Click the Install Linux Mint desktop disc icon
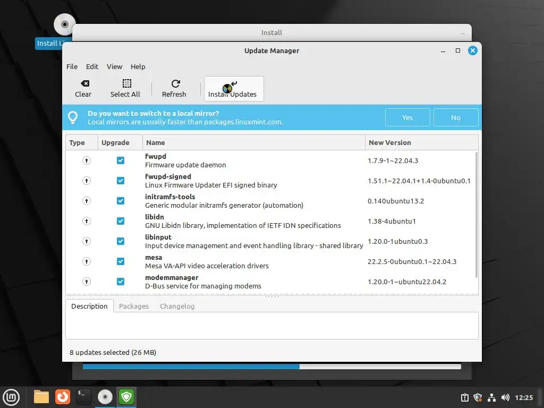Screen dimensions: 544x408 pyautogui.click(x=64, y=24)
